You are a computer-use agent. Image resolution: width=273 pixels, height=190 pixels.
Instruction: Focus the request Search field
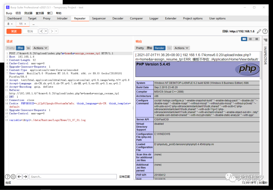tap(73, 177)
